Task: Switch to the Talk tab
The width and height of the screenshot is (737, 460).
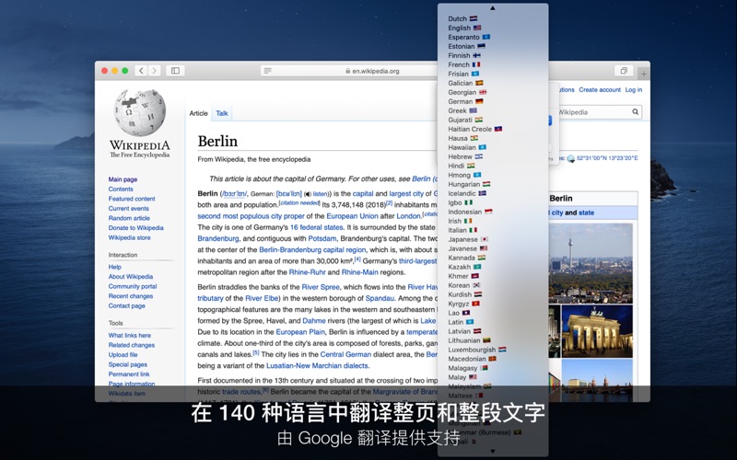Action: point(222,113)
